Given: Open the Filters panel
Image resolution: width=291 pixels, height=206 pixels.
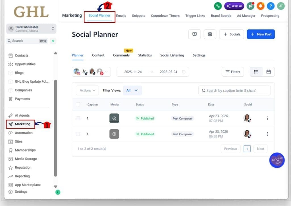Looking at the screenshot, I should (233, 72).
